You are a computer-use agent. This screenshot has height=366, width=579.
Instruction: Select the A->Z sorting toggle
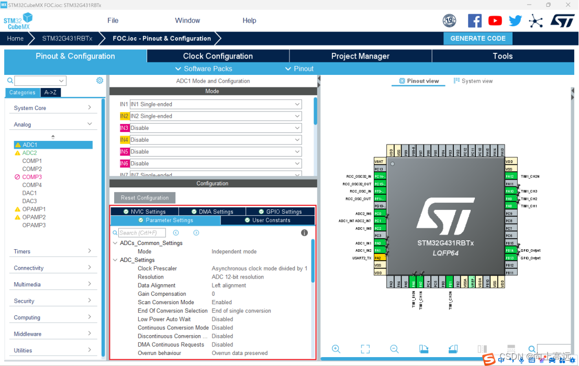pyautogui.click(x=50, y=92)
